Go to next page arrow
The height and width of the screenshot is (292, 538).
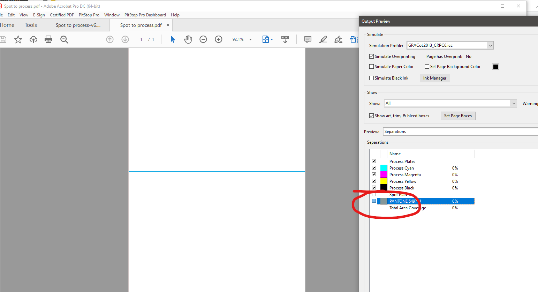click(125, 39)
